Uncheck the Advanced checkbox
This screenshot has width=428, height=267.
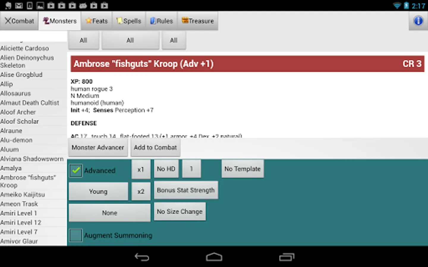click(x=75, y=170)
